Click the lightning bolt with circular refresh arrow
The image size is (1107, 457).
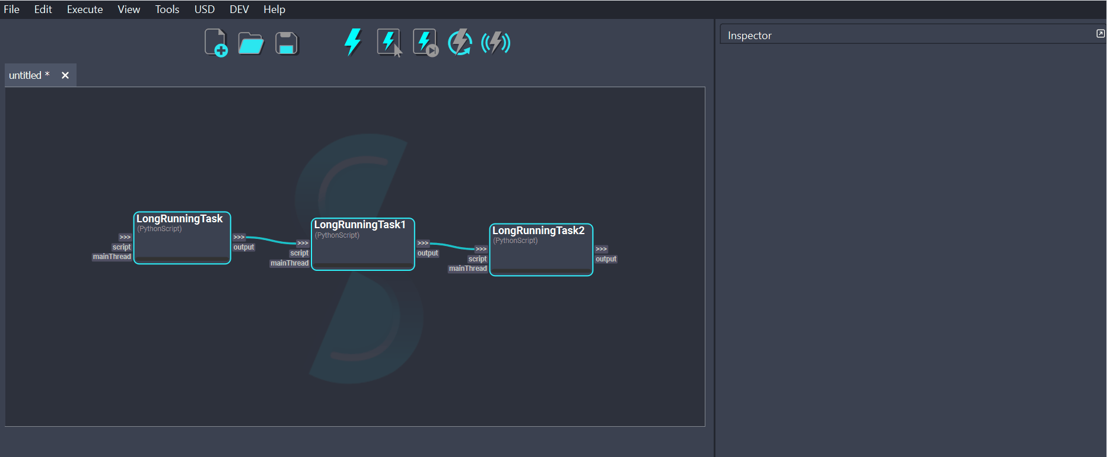460,43
